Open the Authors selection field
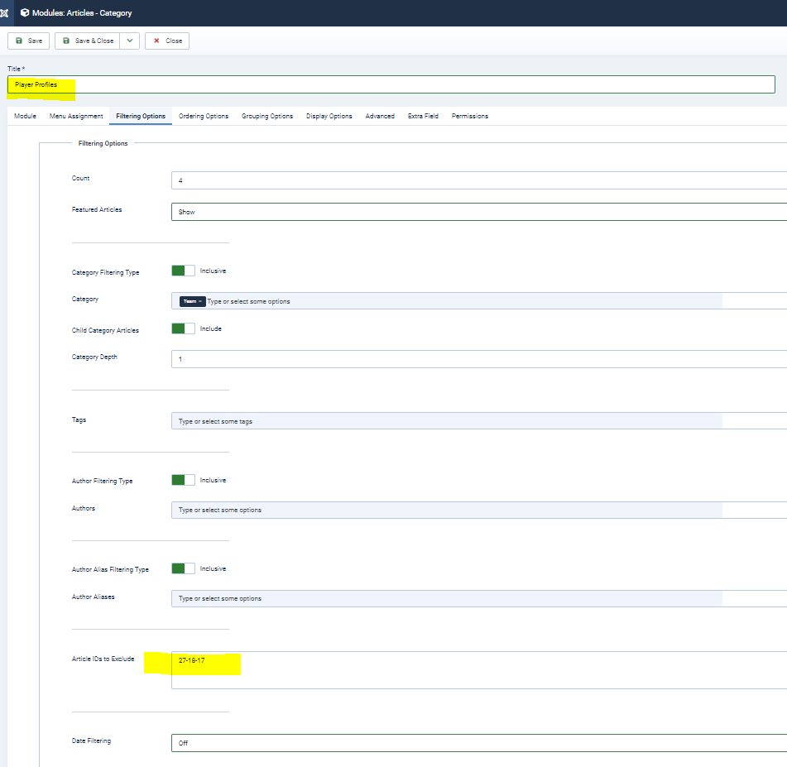The image size is (787, 767). (x=447, y=510)
